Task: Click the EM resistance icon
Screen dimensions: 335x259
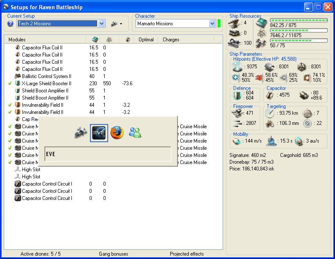Action: pos(236,78)
